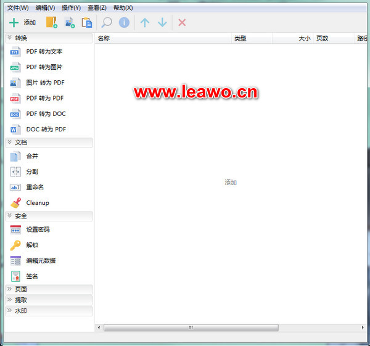Click the 合并 merge documents icon
This screenshot has height=346, width=370.
(15, 156)
